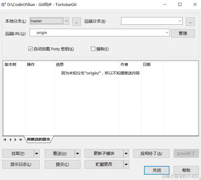Click the 日期 column header
The height and width of the screenshot is (180, 201).
click(x=152, y=64)
